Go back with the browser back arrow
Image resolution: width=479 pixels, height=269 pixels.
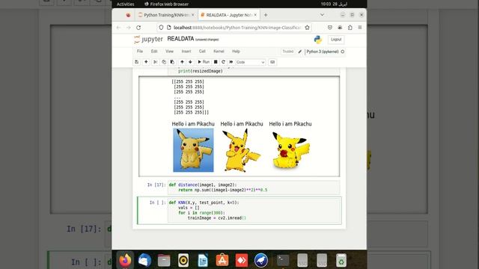(x=118, y=28)
